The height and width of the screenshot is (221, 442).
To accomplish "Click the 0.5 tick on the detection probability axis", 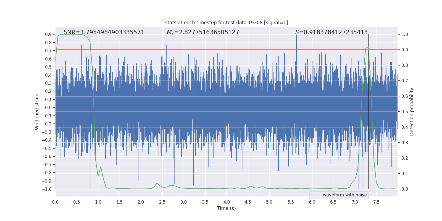I will pyautogui.click(x=405, y=112).
